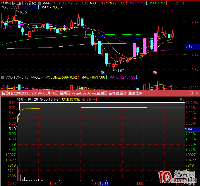The width and height of the screenshot is (200, 186).
Task: Click the MA1: 5.19 indicator value
Action: [x=99, y=3]
